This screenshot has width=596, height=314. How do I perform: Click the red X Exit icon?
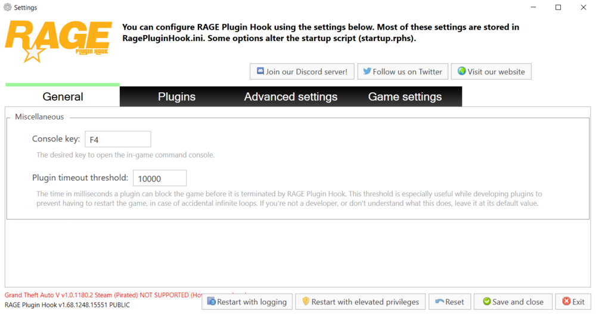(x=566, y=301)
